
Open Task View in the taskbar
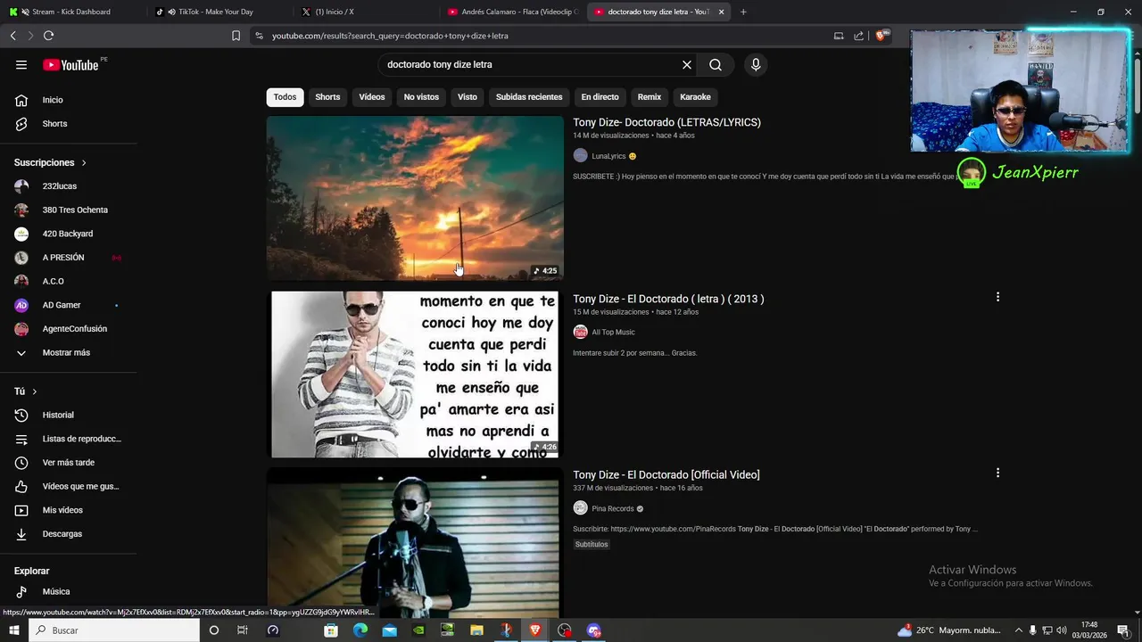(x=242, y=630)
